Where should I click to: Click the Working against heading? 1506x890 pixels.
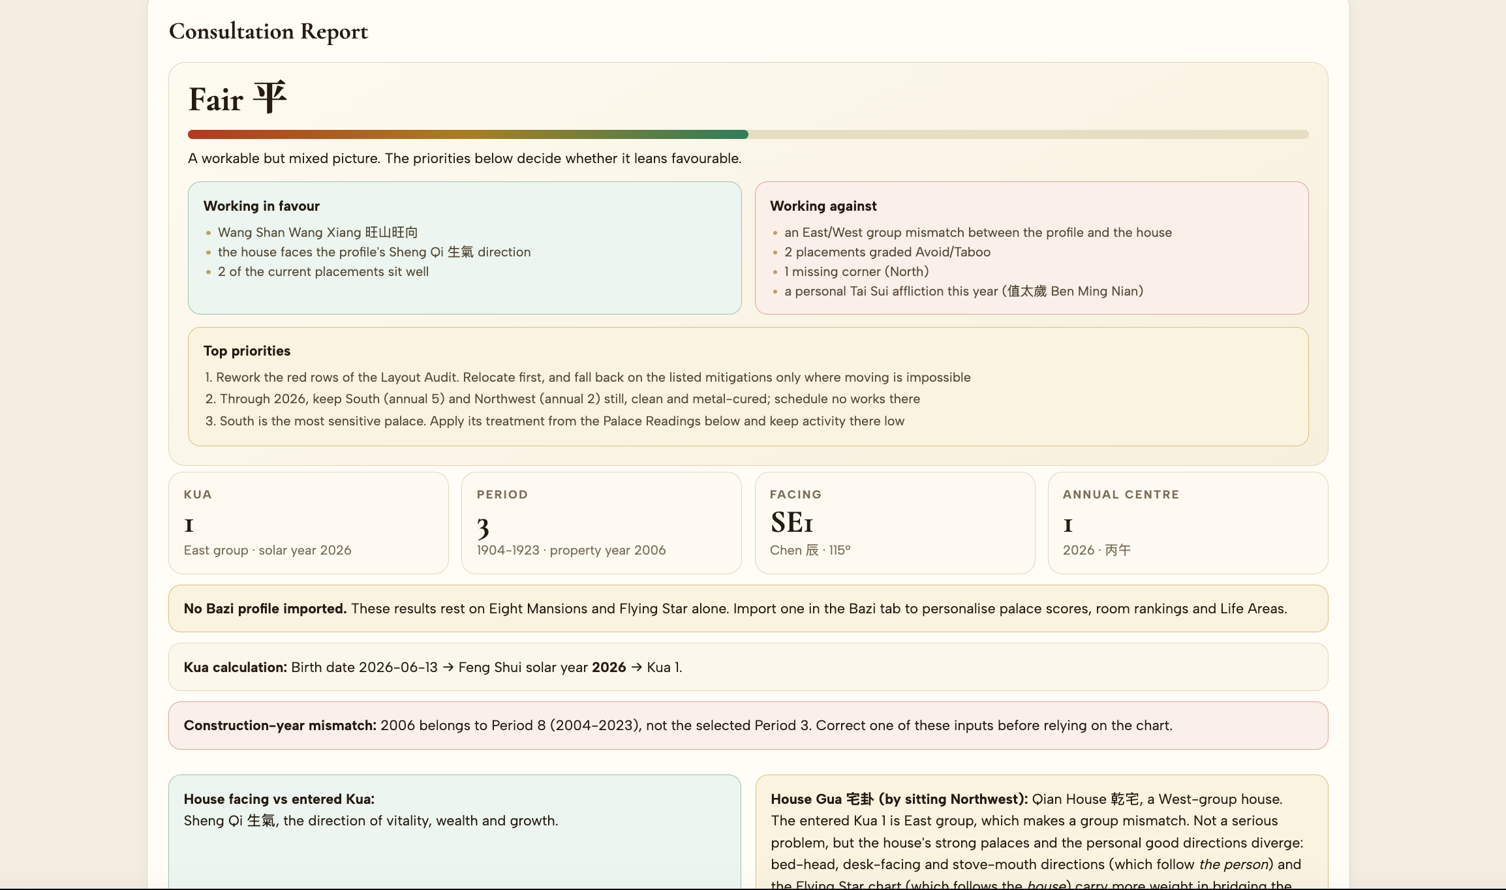pos(823,206)
